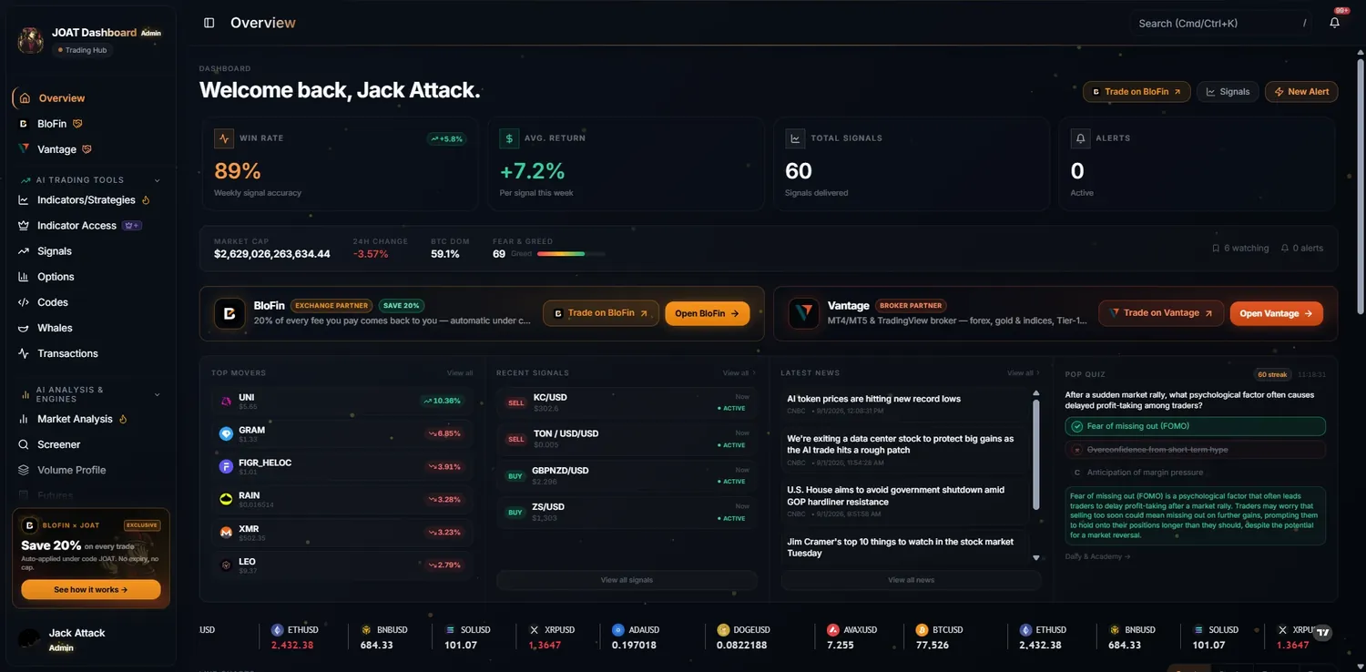Click the large Vantage partner logo
This screenshot has height=672, width=1366.
(x=804, y=313)
